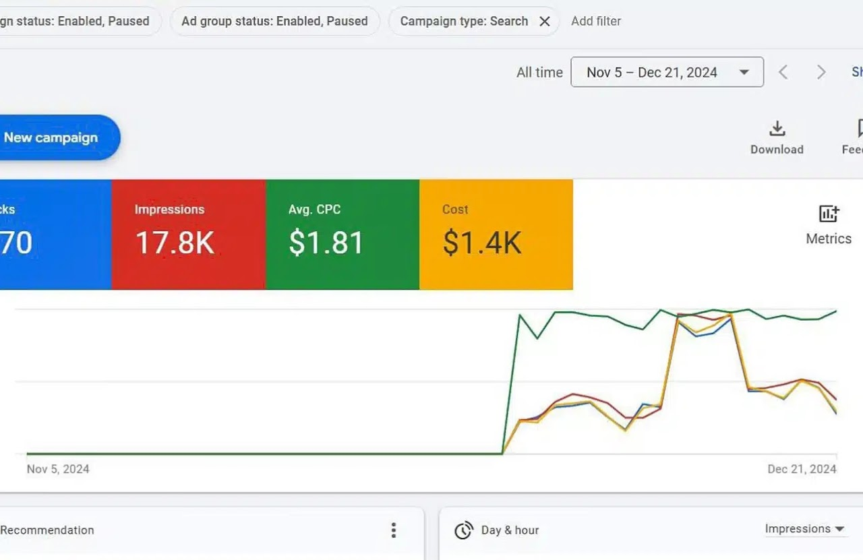The height and width of the screenshot is (560, 863).
Task: Open Recommendation card three-dot menu
Action: (394, 530)
